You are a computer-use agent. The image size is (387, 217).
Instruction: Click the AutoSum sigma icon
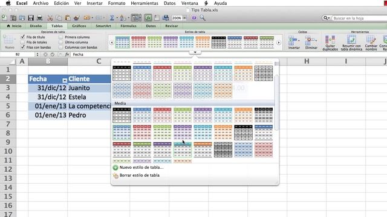pyautogui.click(x=112, y=17)
